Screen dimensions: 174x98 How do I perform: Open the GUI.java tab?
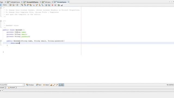tap(48, 2)
